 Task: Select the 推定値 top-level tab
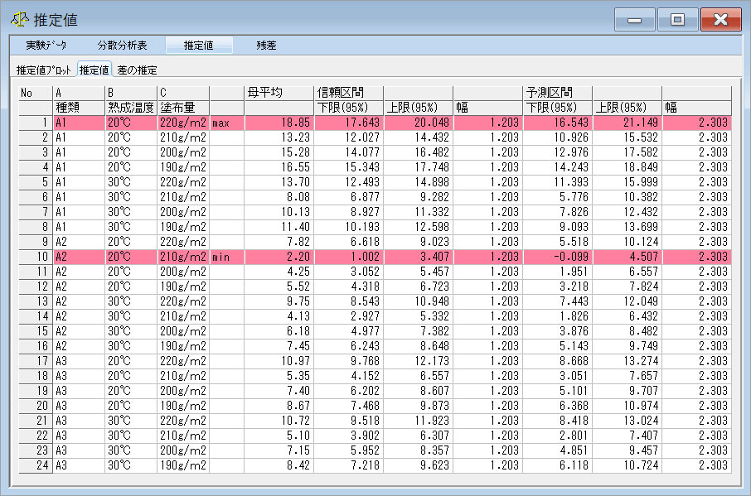[198, 46]
